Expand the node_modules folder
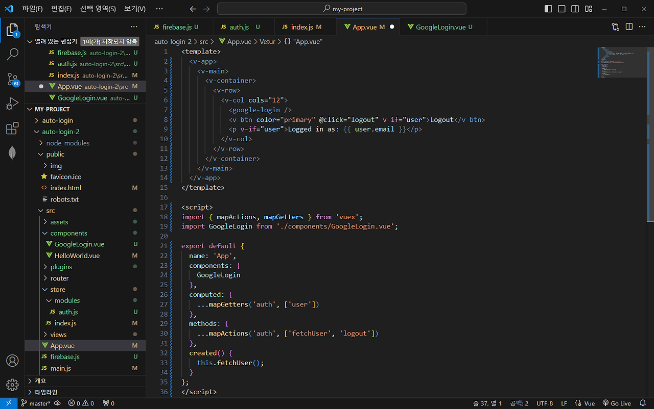This screenshot has width=654, height=409. click(85, 143)
